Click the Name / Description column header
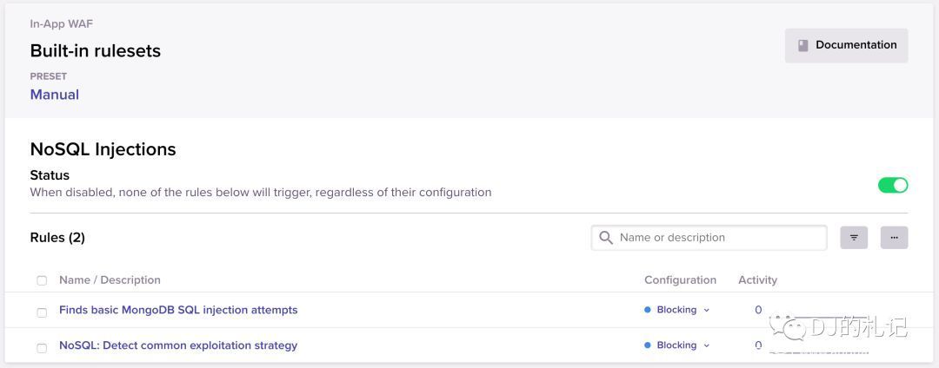 coord(110,279)
